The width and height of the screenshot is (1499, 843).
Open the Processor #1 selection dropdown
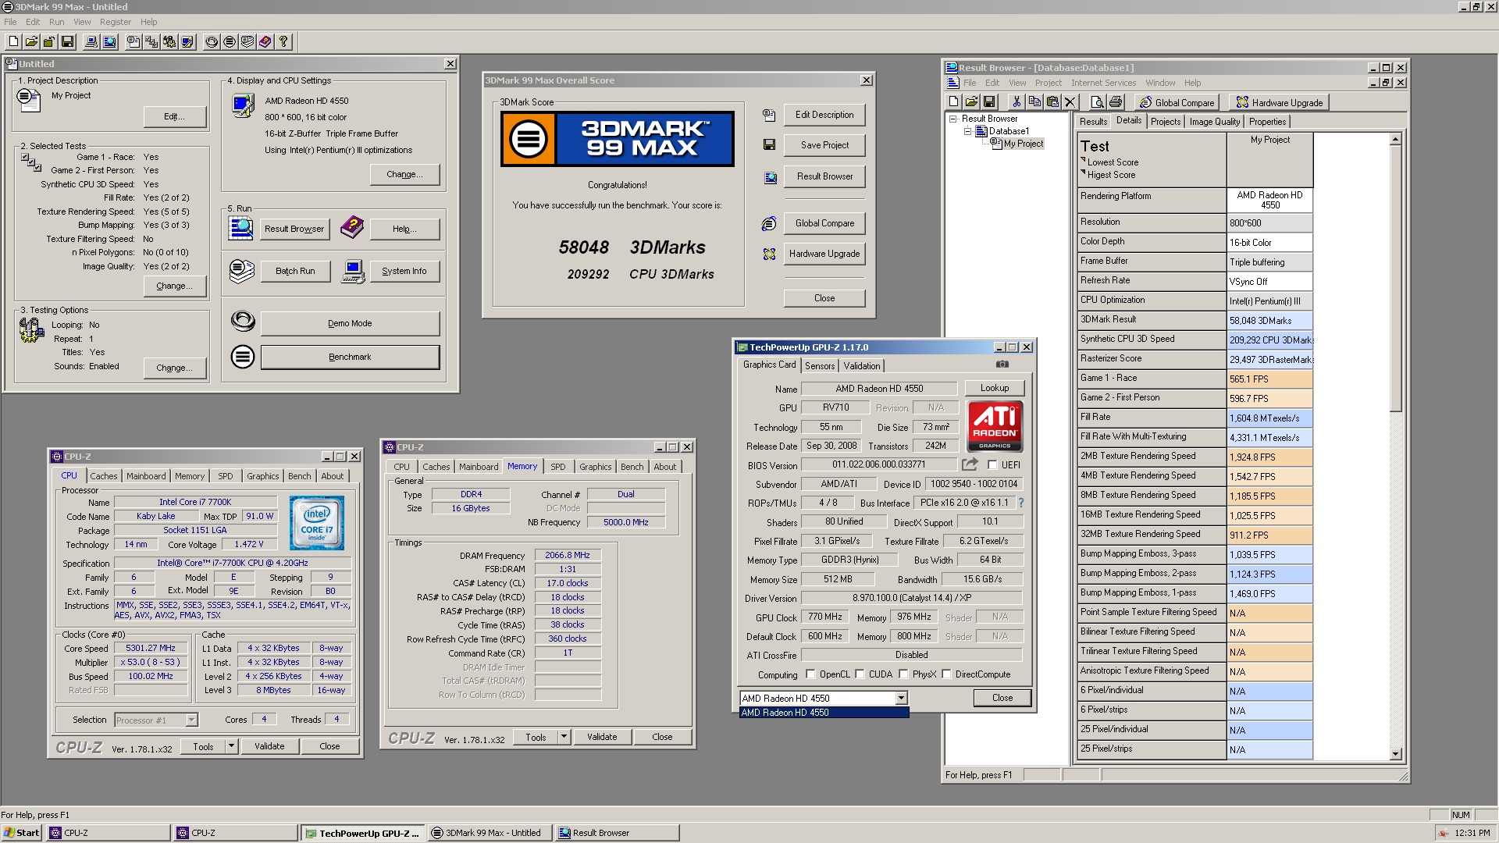191,720
